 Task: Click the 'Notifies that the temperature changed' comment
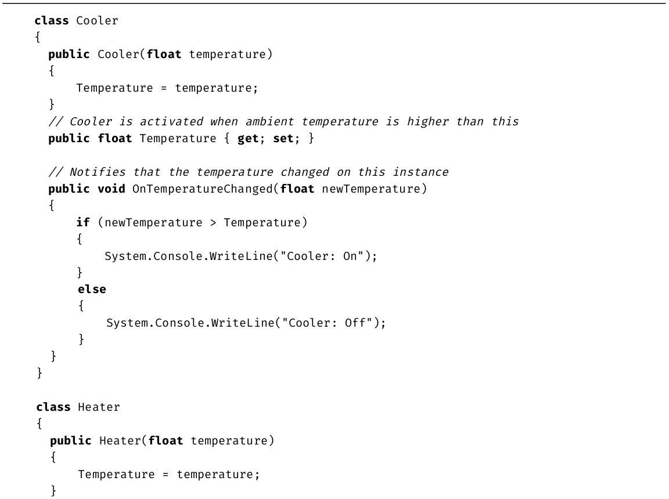[249, 172]
